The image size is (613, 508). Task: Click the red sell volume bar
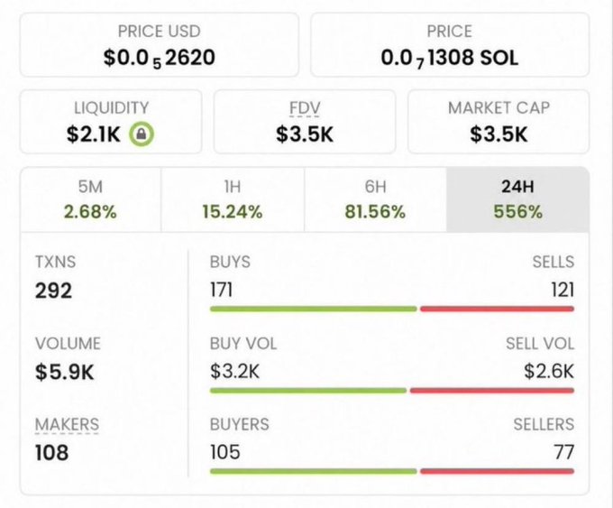tap(492, 391)
